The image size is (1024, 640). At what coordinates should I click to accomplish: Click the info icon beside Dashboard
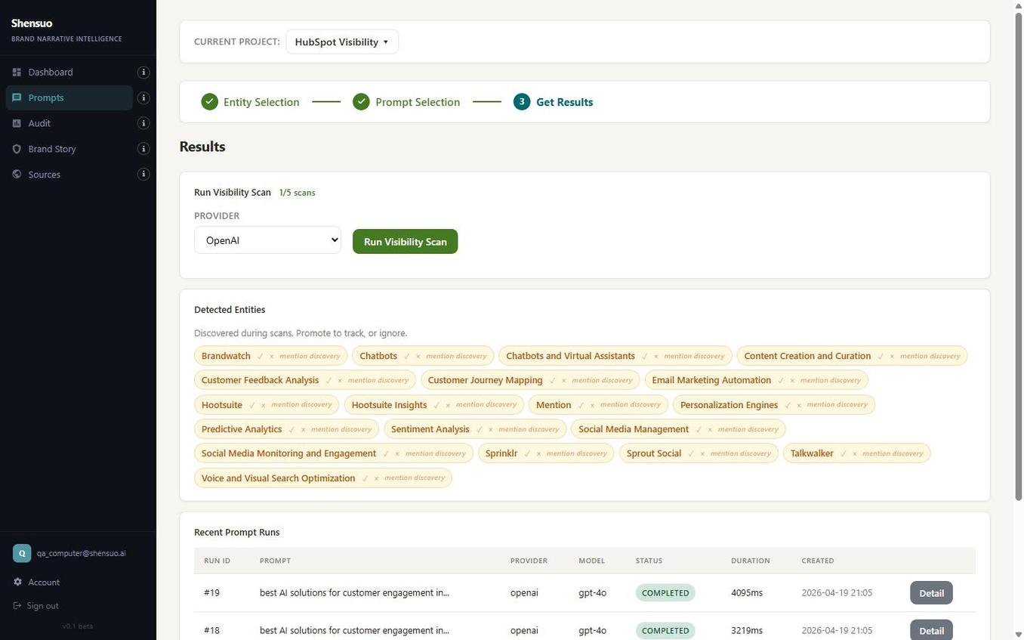(143, 72)
